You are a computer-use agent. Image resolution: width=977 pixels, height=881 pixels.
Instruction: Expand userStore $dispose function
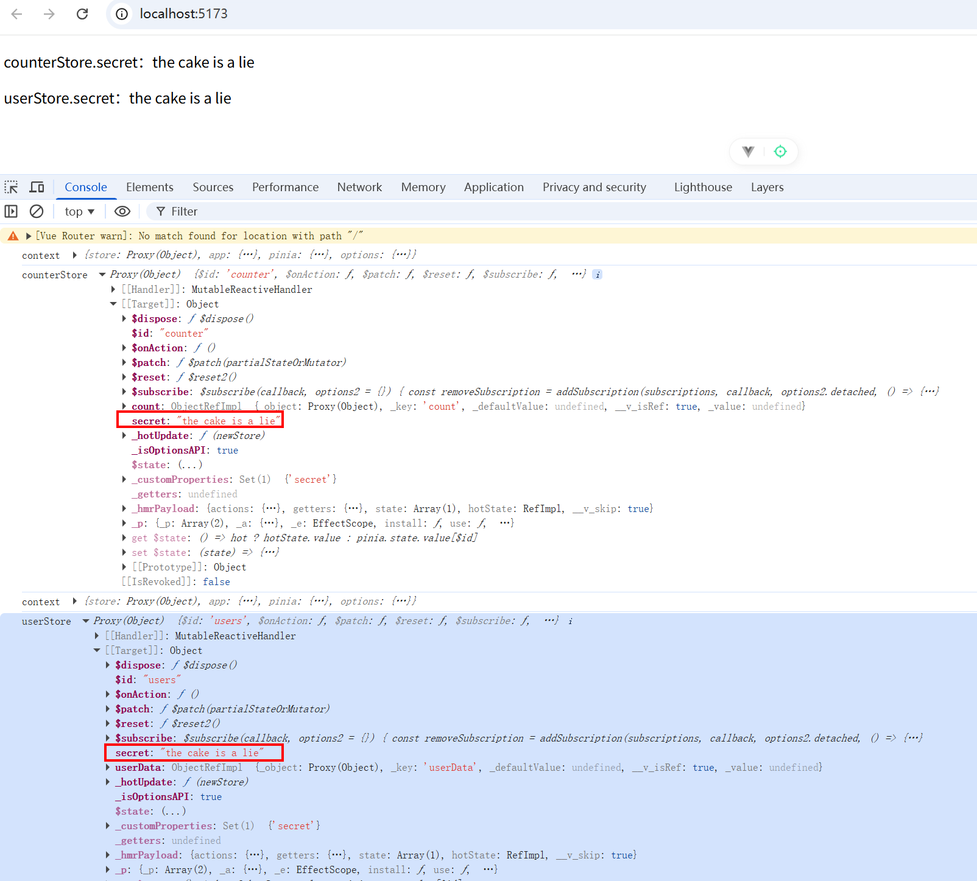(108, 665)
